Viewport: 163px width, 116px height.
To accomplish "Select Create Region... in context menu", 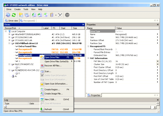I will coord(57,90).
